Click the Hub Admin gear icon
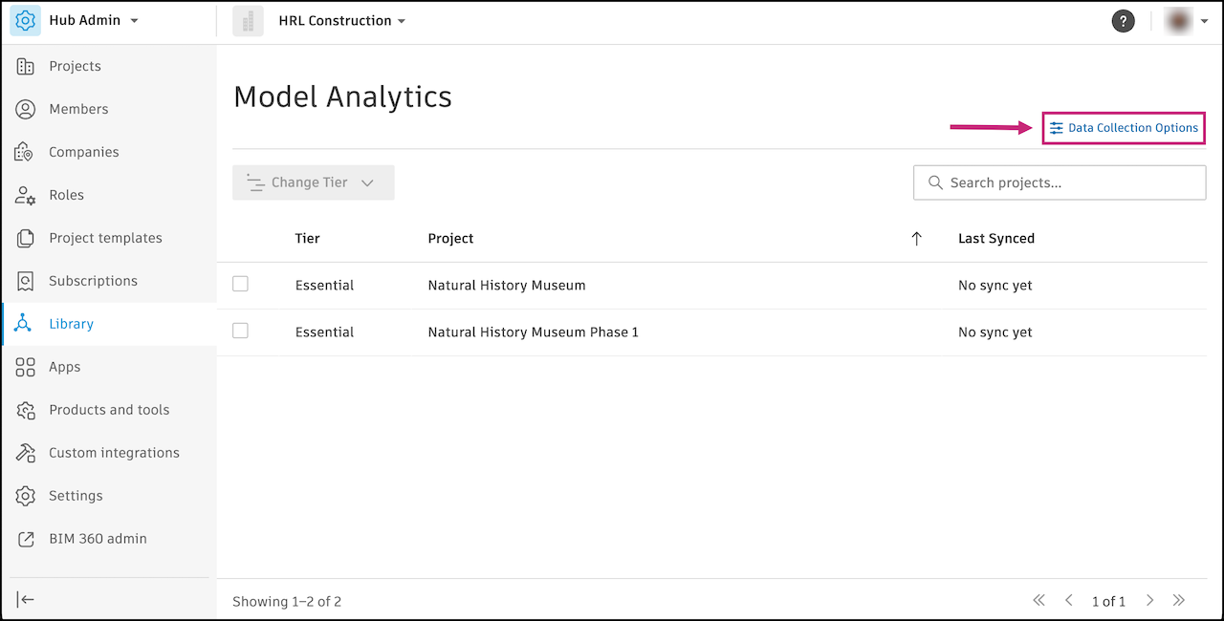The image size is (1224, 621). click(x=26, y=21)
